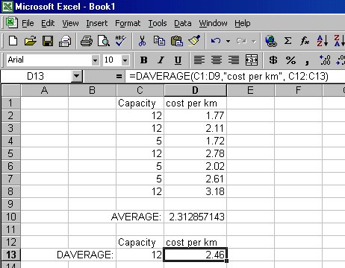
Task: Open Print Preview magnifier icon
Action: (104, 40)
